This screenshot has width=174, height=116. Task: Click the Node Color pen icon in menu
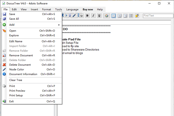point(4,69)
